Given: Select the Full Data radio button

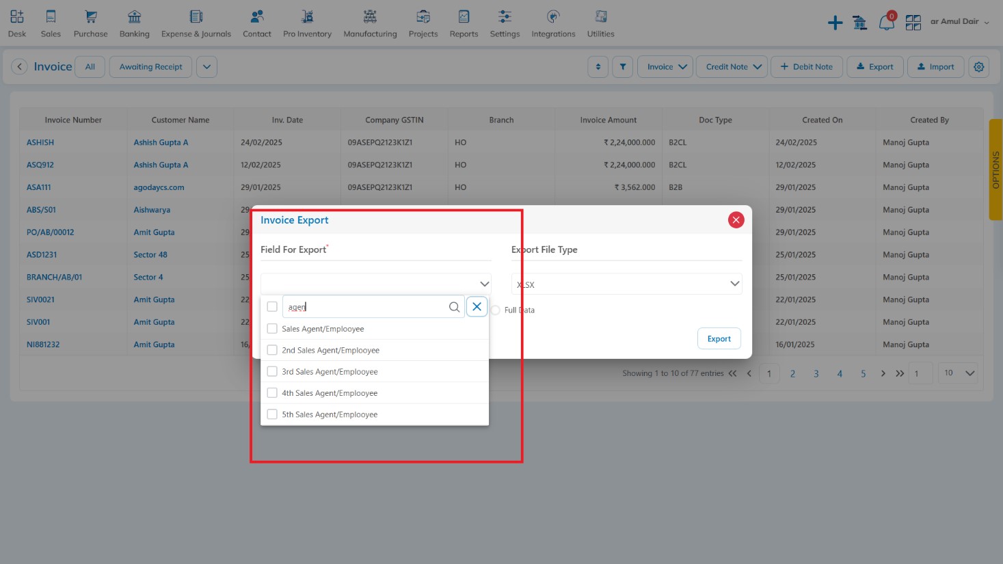Looking at the screenshot, I should pyautogui.click(x=495, y=310).
